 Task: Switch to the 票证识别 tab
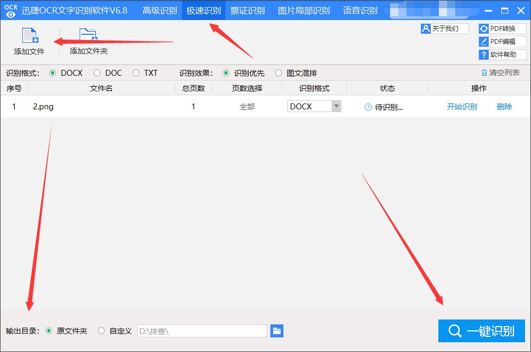click(248, 10)
